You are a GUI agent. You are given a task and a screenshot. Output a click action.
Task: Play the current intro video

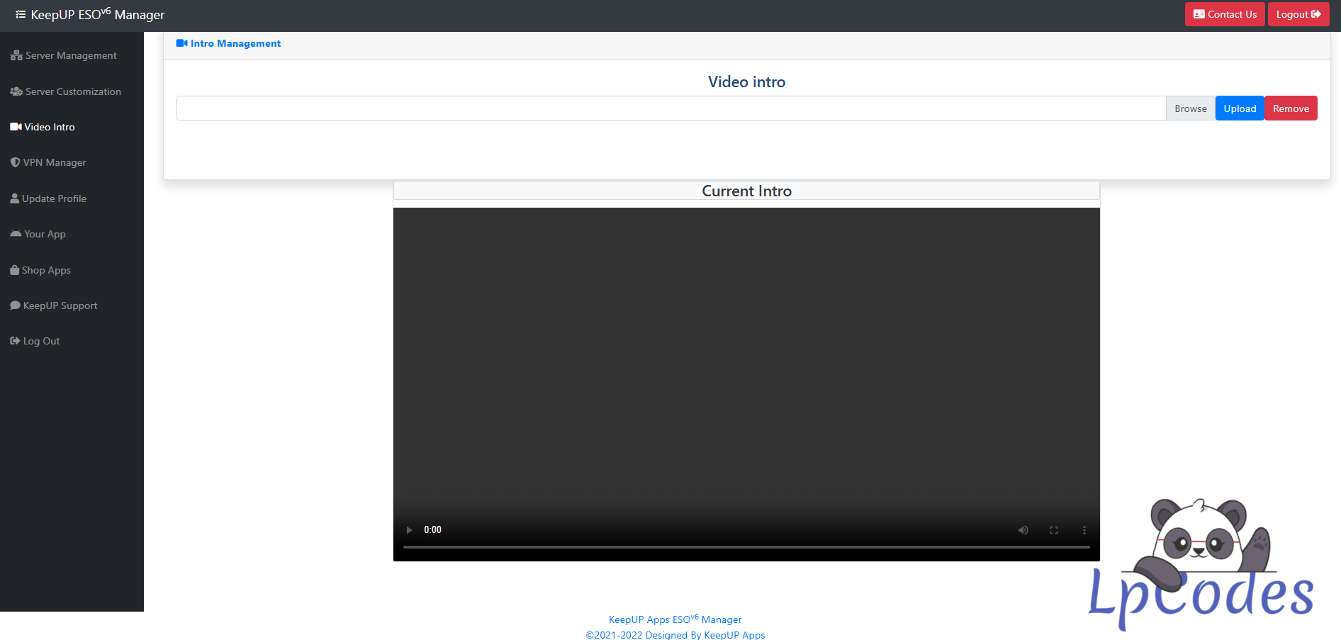coord(409,530)
